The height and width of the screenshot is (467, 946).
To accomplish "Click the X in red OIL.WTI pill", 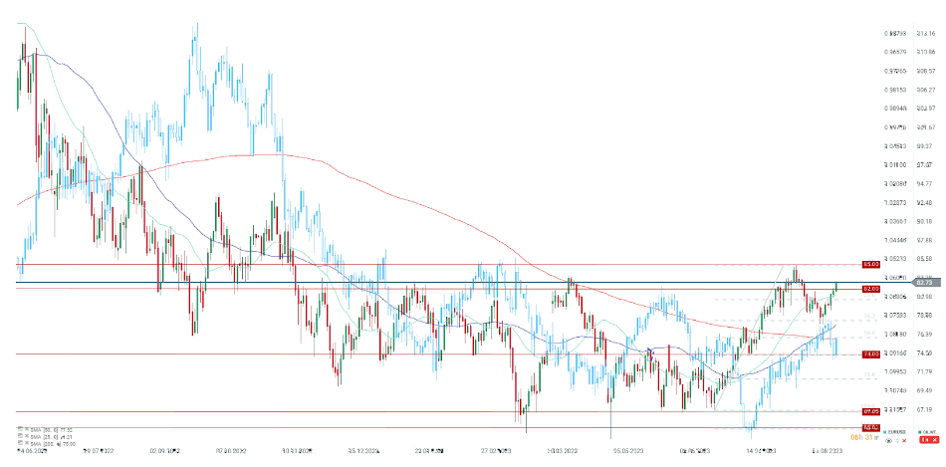I will [x=935, y=440].
